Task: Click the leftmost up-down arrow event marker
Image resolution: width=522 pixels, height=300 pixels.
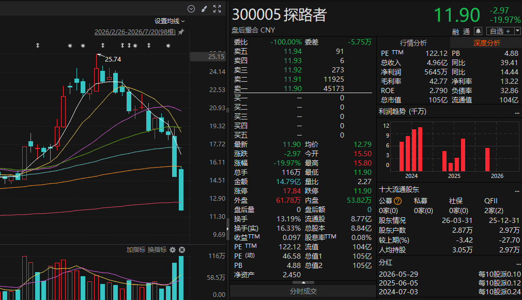Action: [38, 46]
